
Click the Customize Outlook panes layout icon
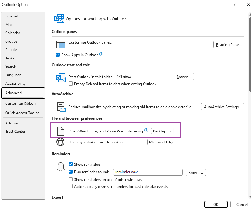(61, 44)
